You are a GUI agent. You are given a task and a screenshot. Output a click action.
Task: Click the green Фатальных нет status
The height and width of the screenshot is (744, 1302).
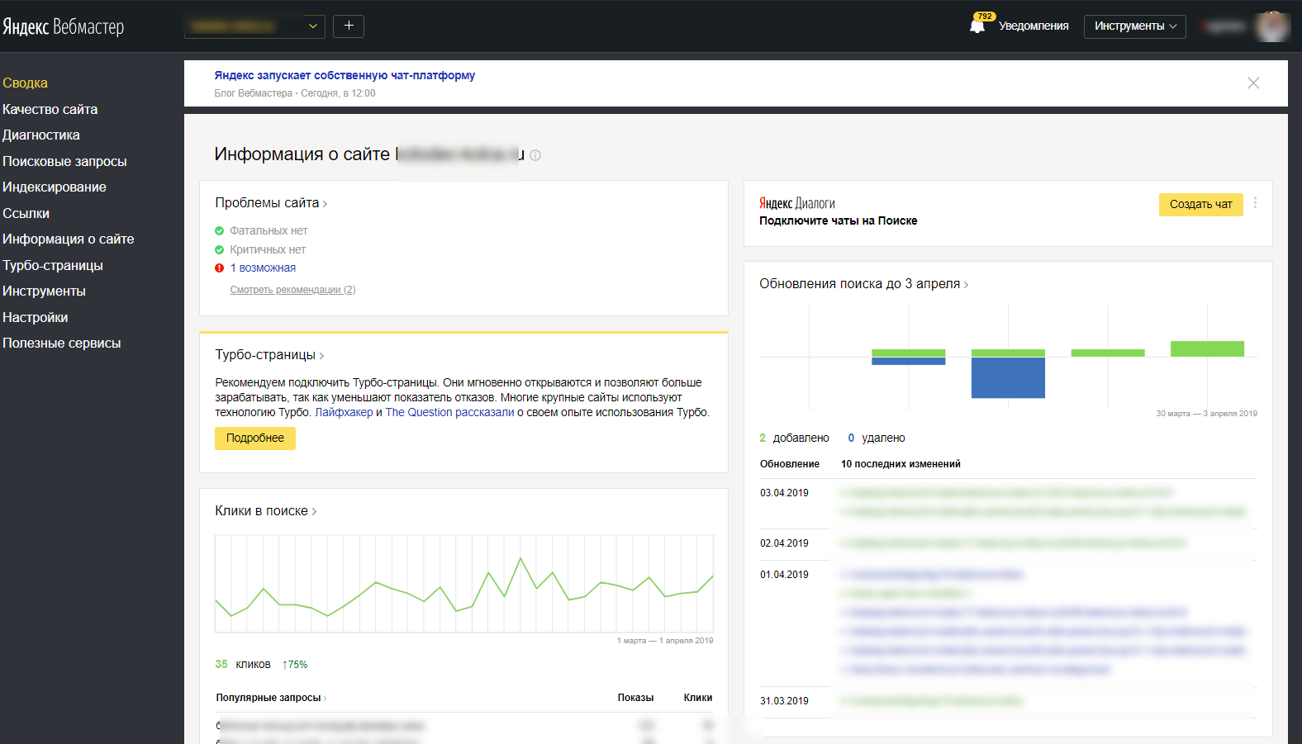261,231
